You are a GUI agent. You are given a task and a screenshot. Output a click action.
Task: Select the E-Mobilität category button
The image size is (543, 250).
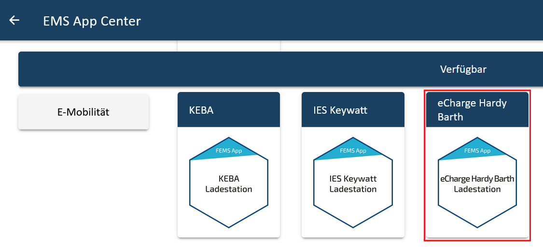[x=84, y=112]
